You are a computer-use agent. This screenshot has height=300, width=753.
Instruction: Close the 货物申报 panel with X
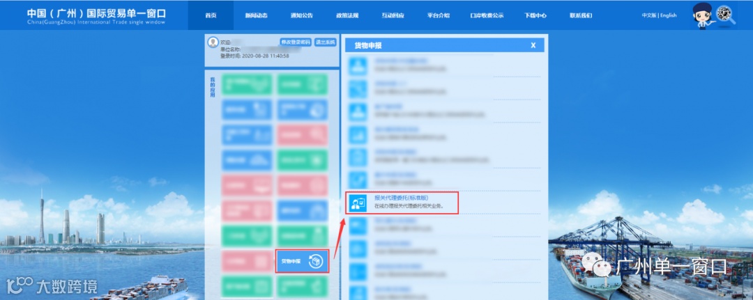[x=533, y=45]
